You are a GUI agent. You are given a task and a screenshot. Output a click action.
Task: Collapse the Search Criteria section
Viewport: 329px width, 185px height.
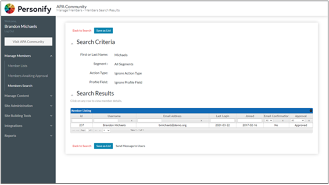pos(72,43)
